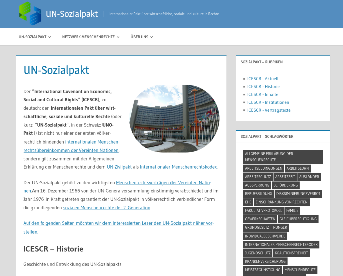Click the ICESCR – Historie section heading

[x=53, y=249]
